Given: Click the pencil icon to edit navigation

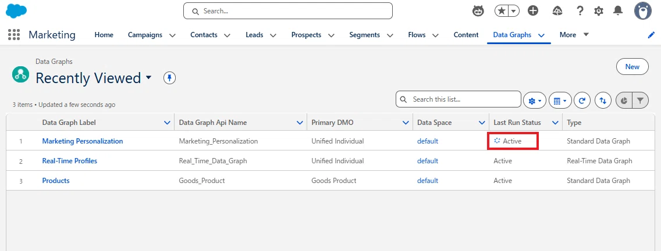Looking at the screenshot, I should (x=651, y=35).
